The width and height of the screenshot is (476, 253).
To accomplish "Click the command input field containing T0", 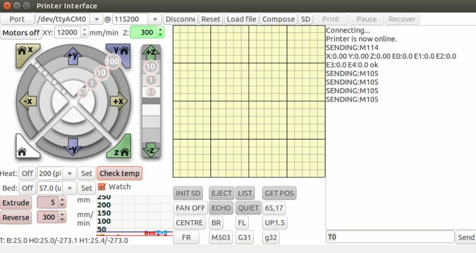I will tap(390, 237).
